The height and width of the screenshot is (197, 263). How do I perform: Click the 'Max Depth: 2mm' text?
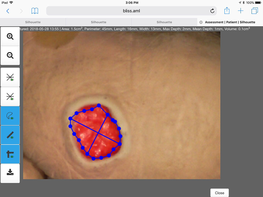click(x=177, y=29)
